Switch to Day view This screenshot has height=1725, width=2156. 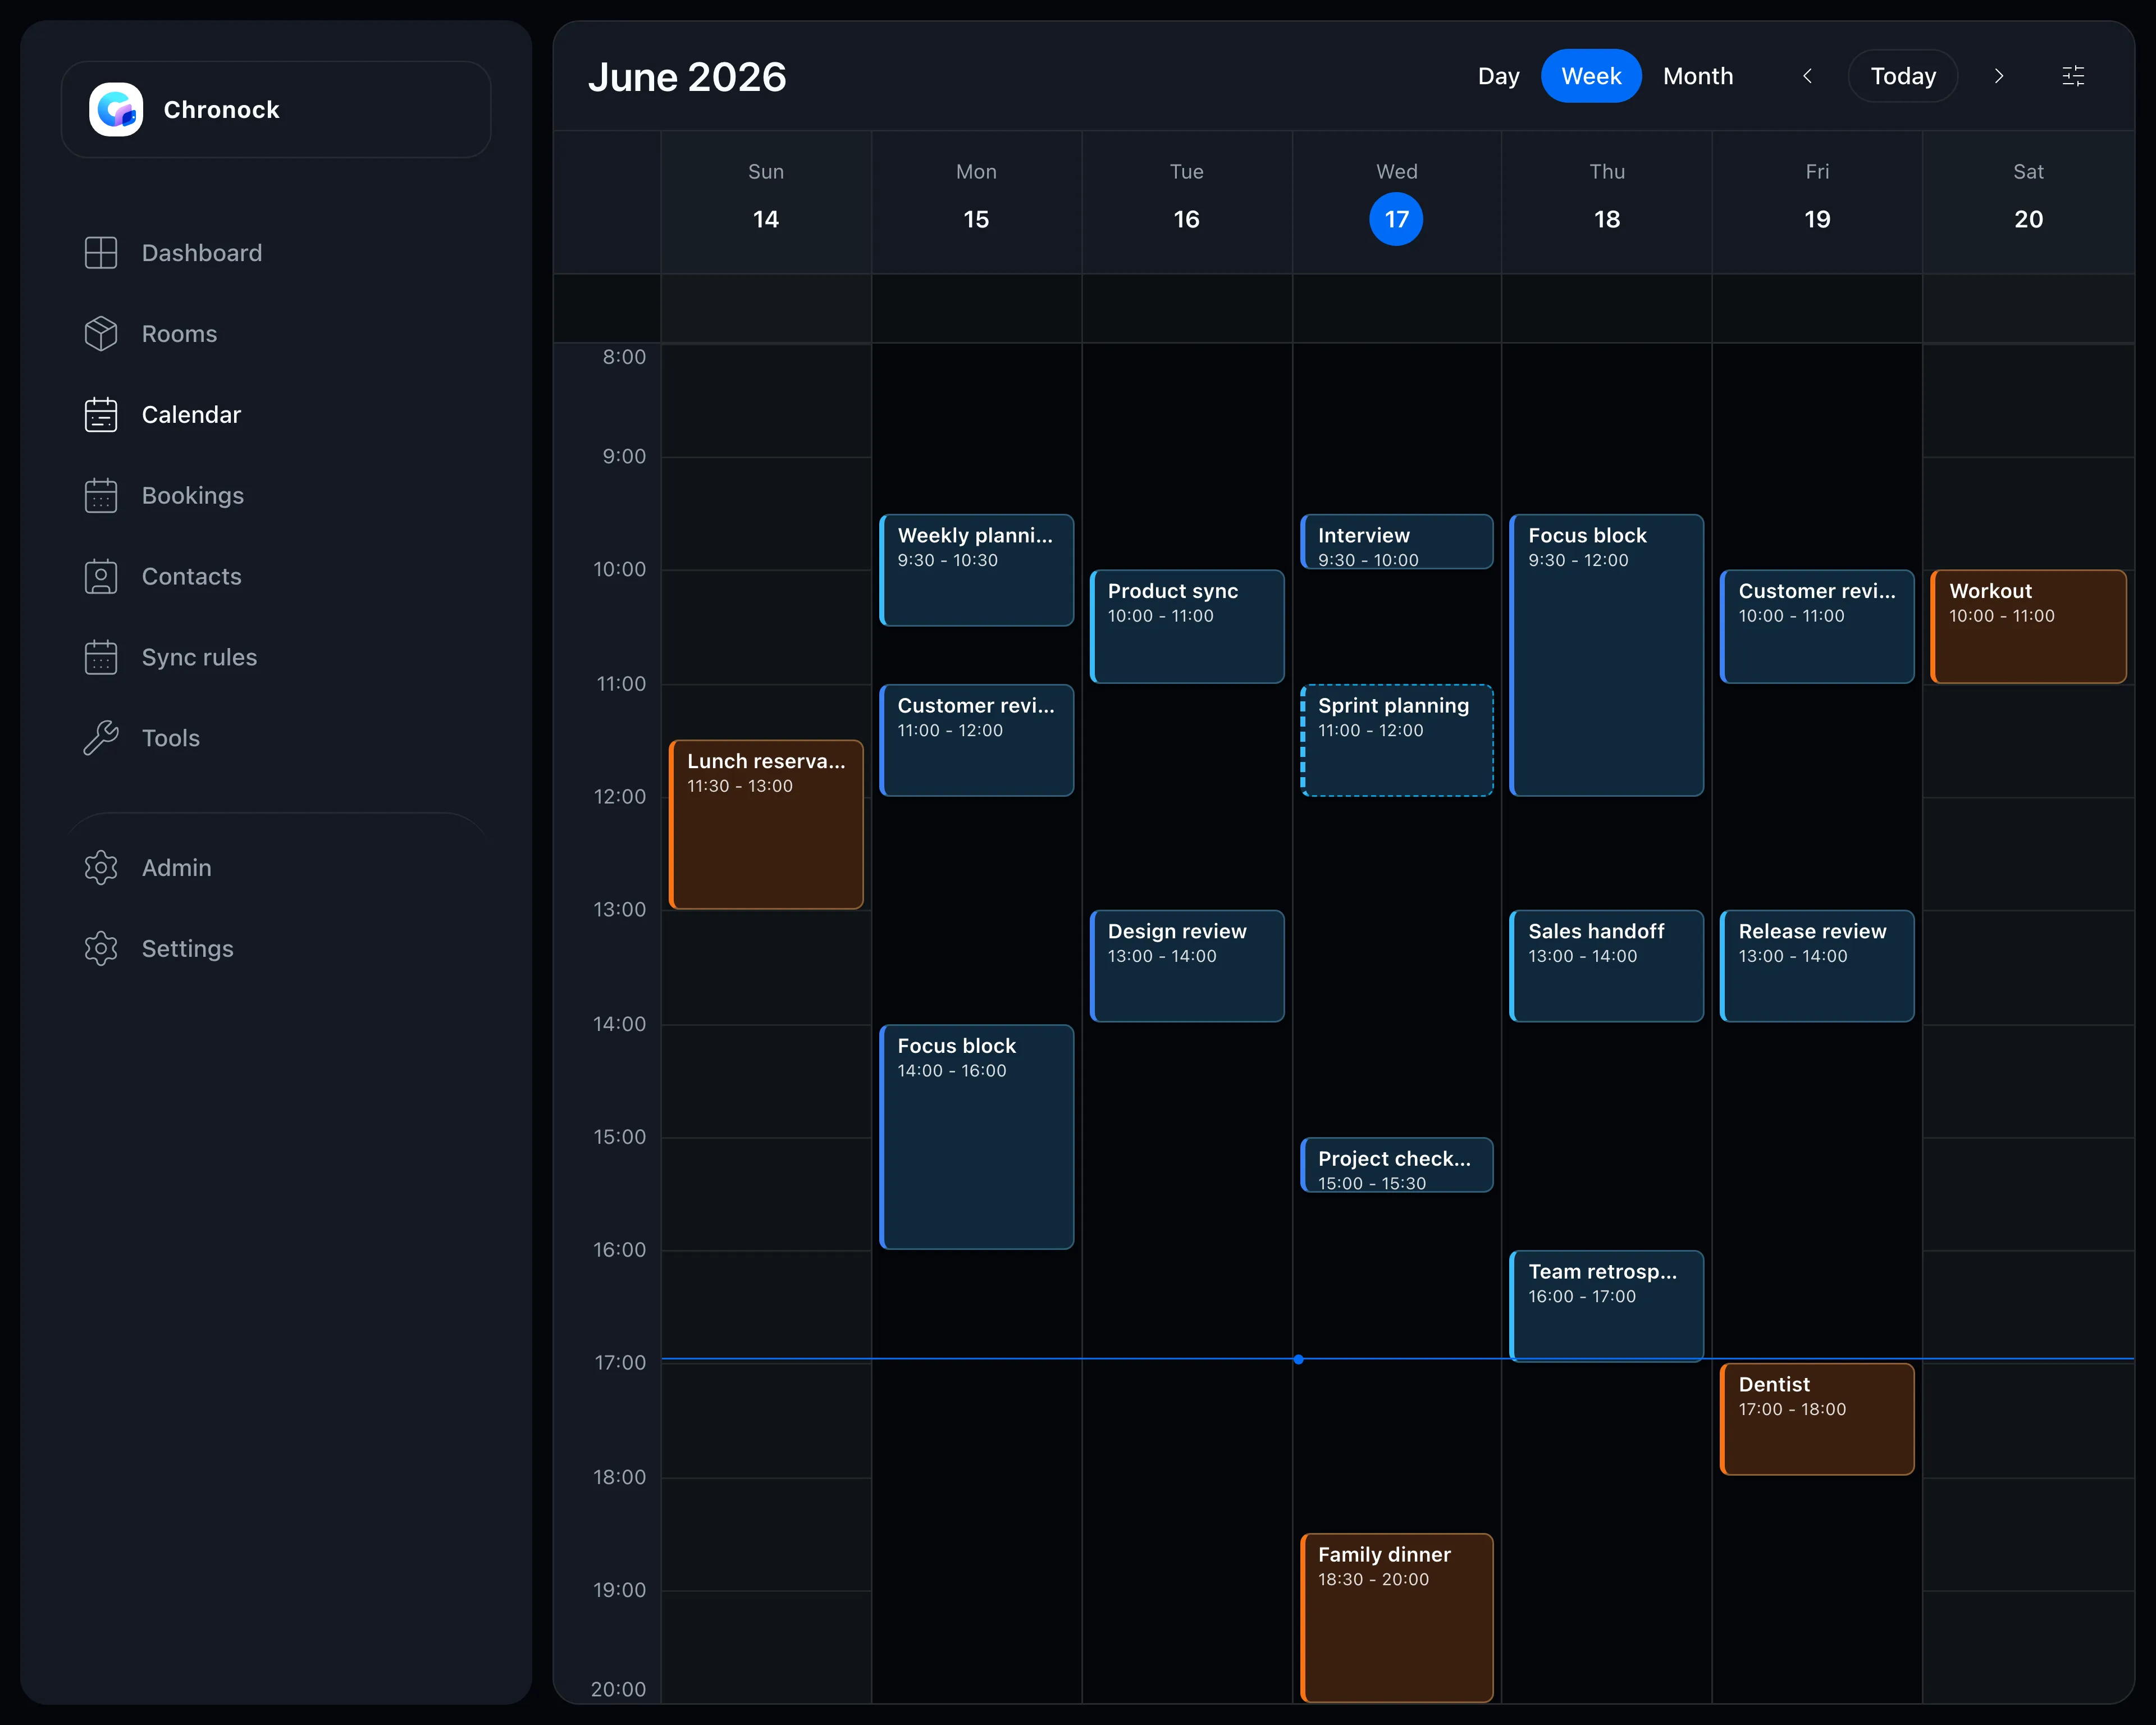(1498, 76)
